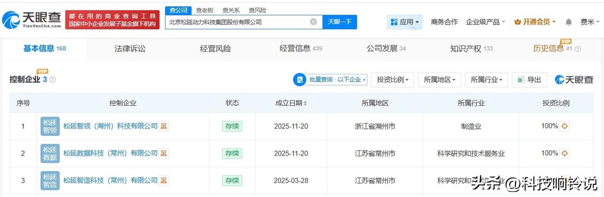Open 松延智领（湖州）科技有限公司 company link
The height and width of the screenshot is (197, 604).
coord(110,126)
